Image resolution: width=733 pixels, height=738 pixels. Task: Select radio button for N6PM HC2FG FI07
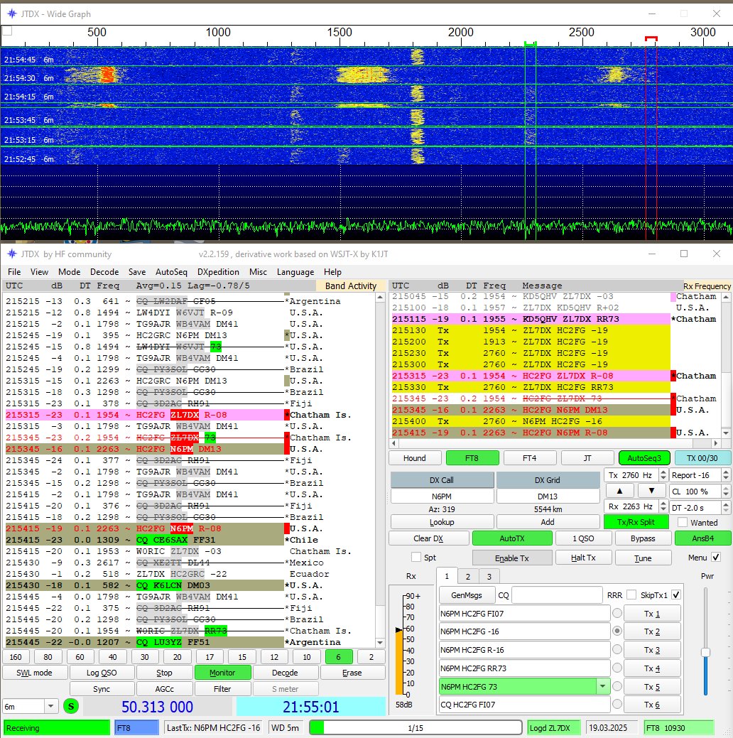(617, 613)
